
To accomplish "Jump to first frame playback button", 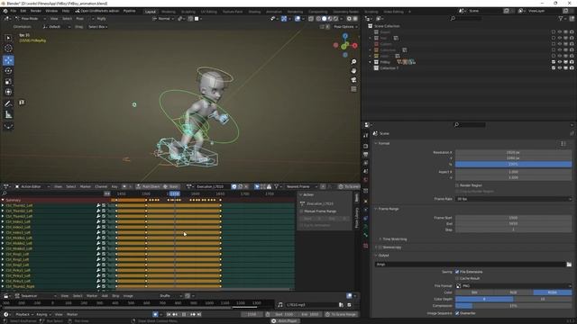I will point(169,314).
